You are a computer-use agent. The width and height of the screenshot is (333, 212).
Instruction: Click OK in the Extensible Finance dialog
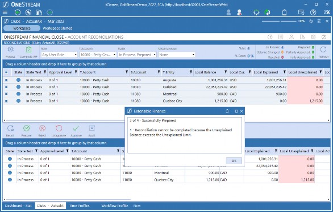pyautogui.click(x=234, y=161)
